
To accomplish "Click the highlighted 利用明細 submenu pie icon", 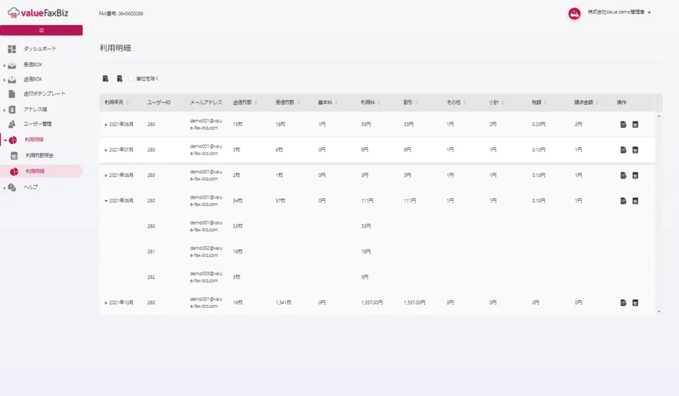I will (x=14, y=172).
